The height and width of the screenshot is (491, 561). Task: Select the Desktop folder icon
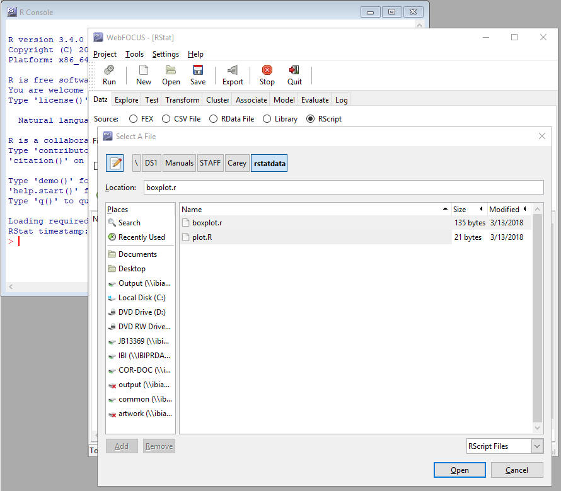(x=112, y=268)
